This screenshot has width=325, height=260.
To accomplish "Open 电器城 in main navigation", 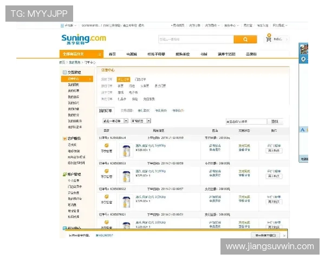I will pos(132,54).
